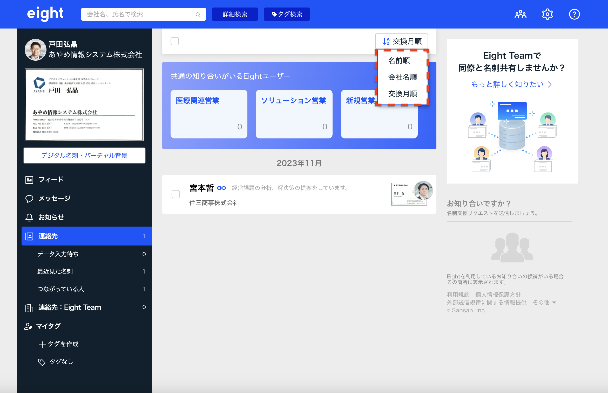Open the 交換月順 sort dropdown
The height and width of the screenshot is (393, 608).
[x=401, y=41]
